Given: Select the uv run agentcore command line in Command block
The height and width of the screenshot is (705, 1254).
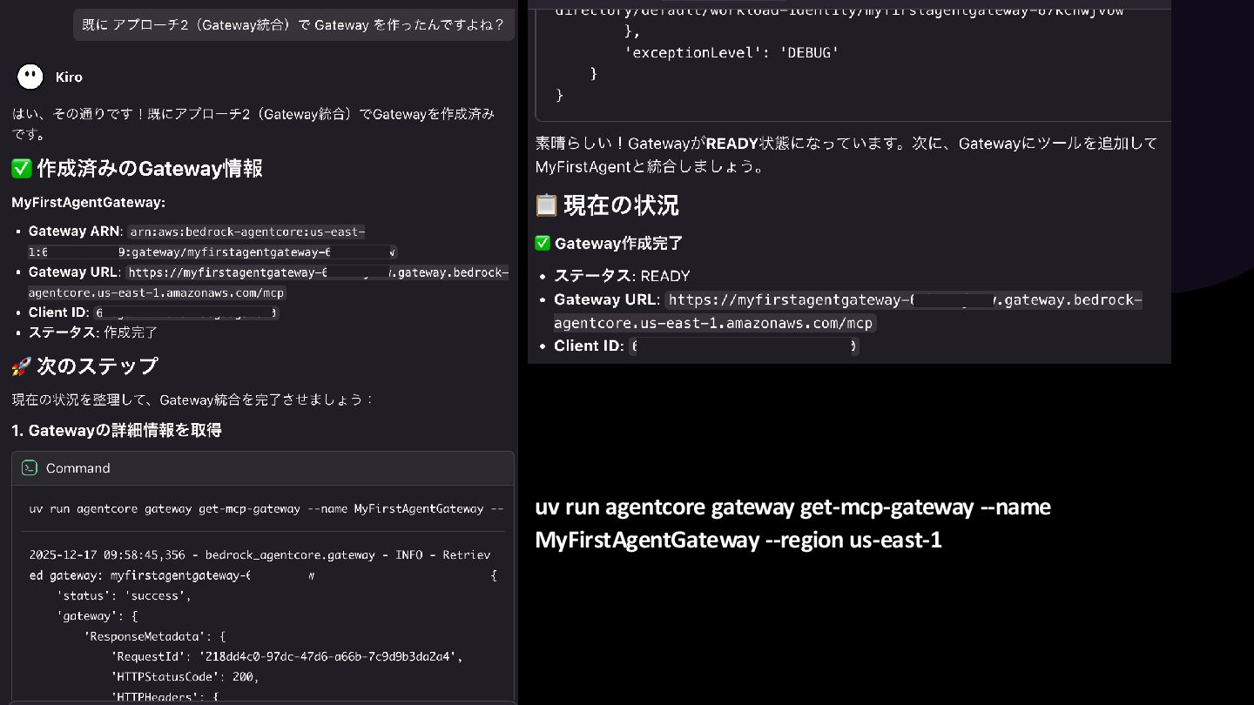Looking at the screenshot, I should [266, 508].
